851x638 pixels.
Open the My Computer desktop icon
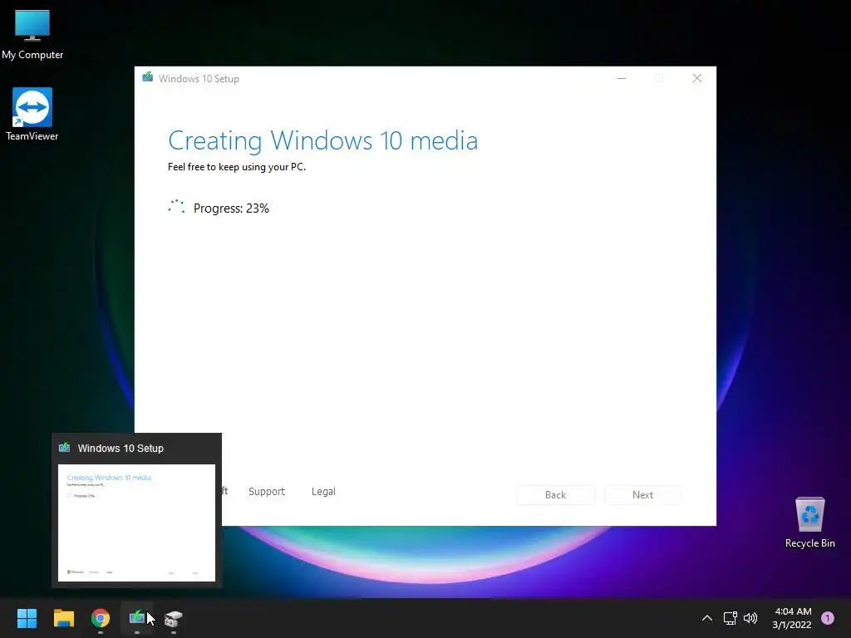(x=32, y=34)
